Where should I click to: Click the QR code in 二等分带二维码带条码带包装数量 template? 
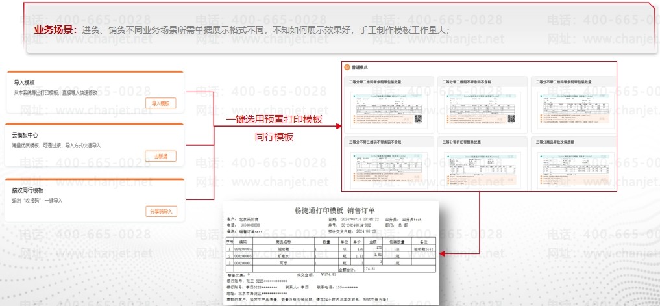(418, 119)
